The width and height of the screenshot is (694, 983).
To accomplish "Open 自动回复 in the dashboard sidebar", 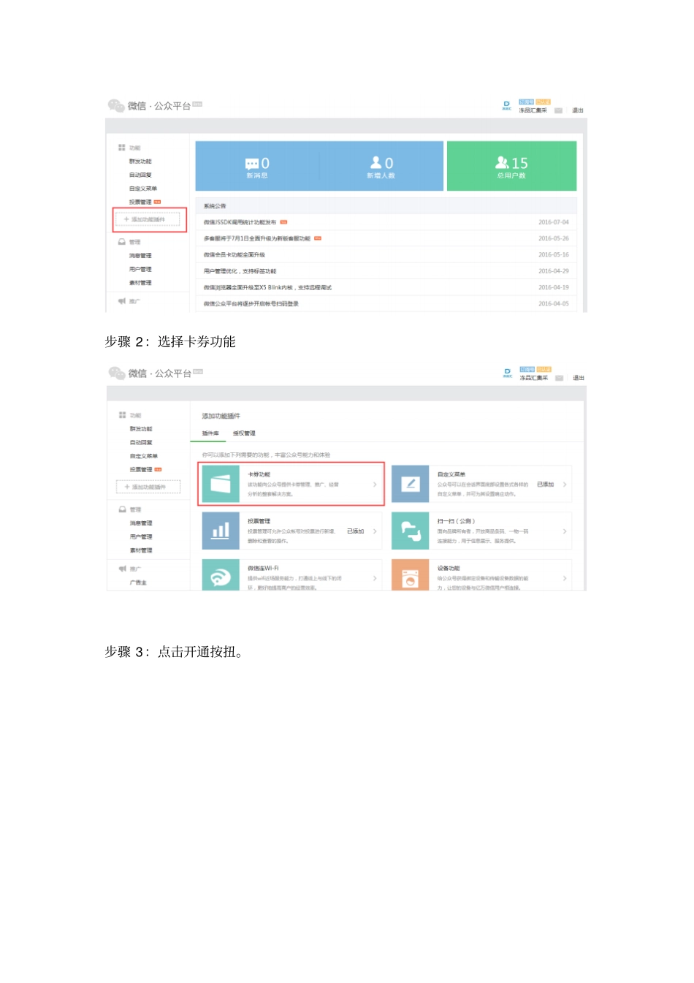I will click(140, 175).
